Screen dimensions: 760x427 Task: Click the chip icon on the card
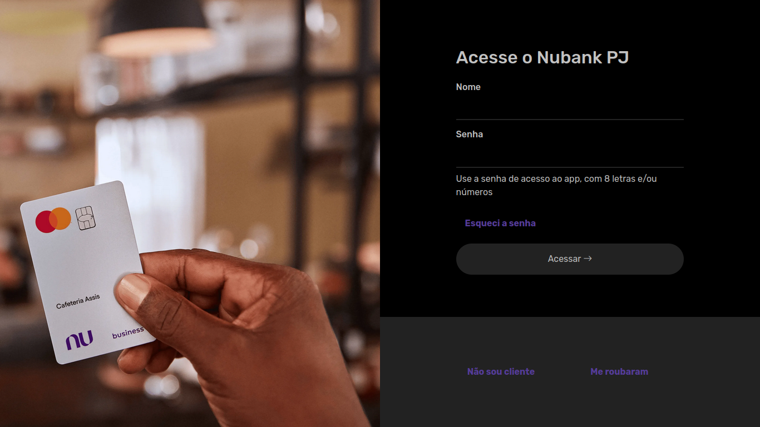(x=85, y=218)
